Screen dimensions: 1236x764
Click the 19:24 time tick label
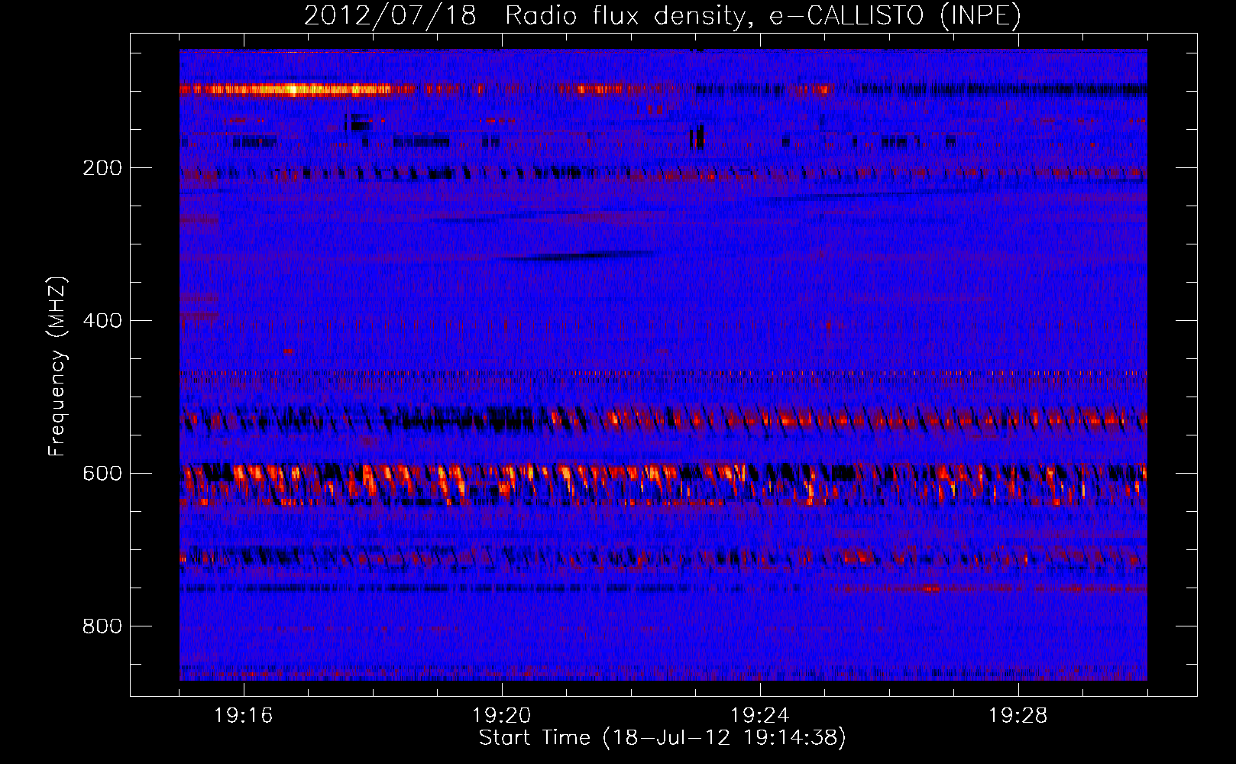760,716
